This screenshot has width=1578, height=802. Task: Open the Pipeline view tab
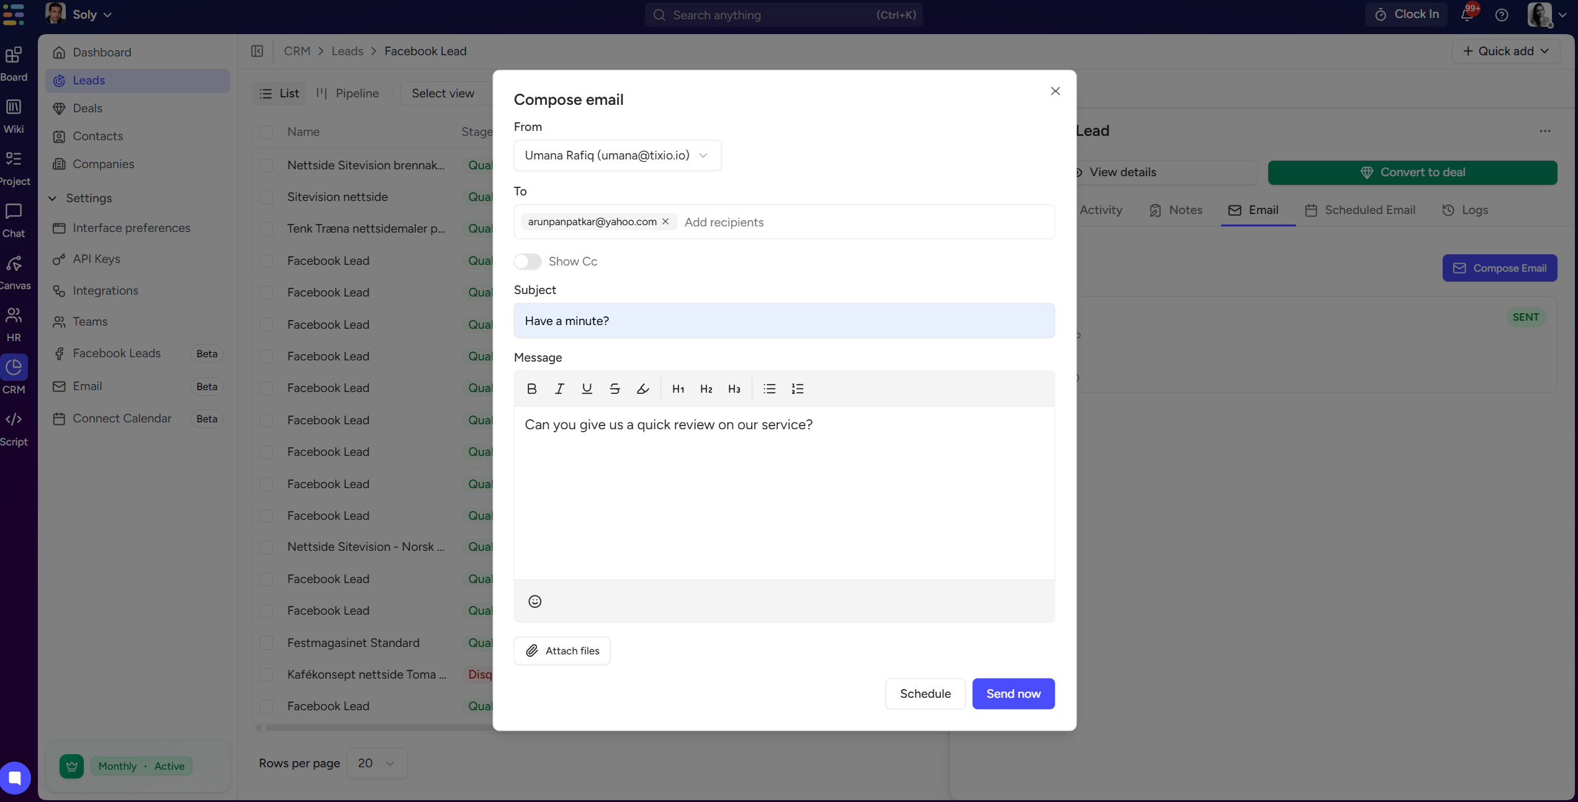(348, 93)
